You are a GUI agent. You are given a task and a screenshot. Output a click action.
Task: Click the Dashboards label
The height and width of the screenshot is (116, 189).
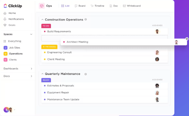[x=11, y=69]
